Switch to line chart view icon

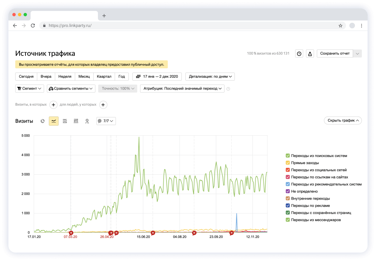(x=54, y=121)
